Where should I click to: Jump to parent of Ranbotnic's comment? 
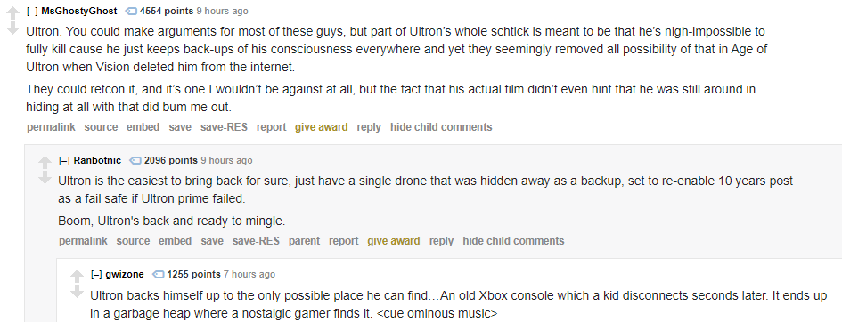[304, 241]
